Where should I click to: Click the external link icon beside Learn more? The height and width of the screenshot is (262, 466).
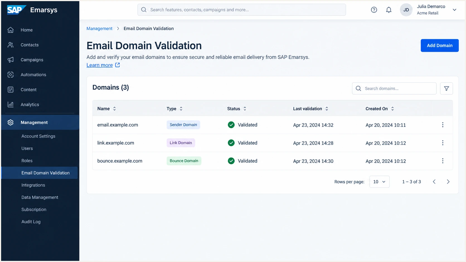click(118, 65)
